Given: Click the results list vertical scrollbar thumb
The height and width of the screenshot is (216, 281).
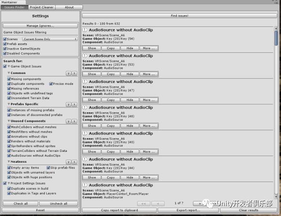Looking at the screenshot, I should pos(276,38).
